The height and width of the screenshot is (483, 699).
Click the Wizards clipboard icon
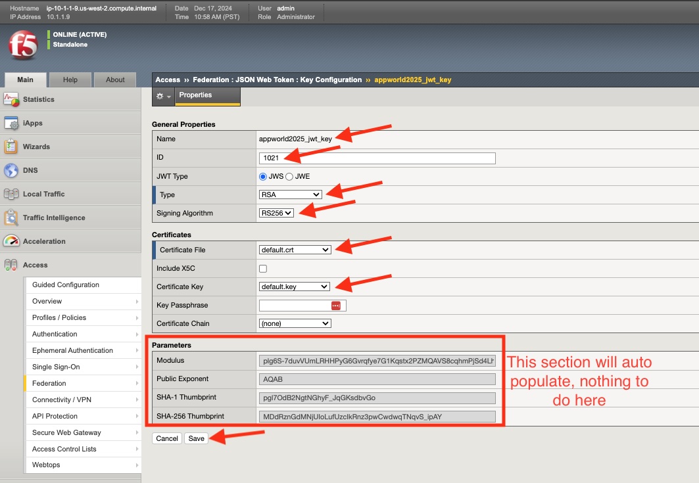click(11, 147)
